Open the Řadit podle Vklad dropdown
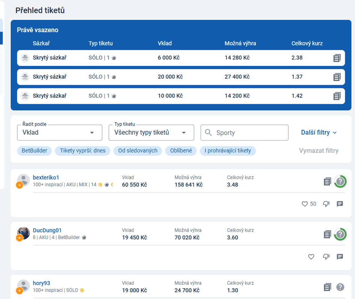355x299 pixels. coord(60,133)
